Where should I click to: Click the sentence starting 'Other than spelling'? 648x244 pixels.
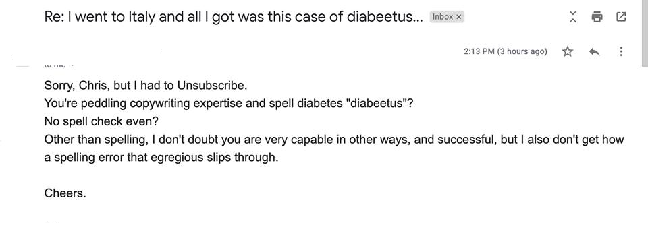pos(334,140)
